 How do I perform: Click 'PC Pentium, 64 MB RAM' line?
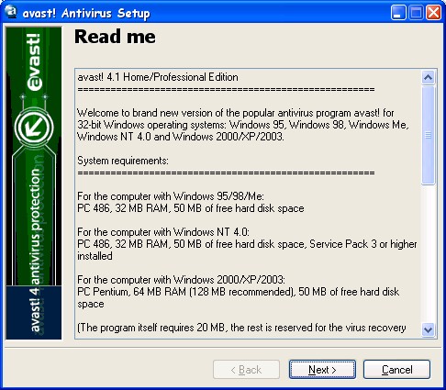238,292
